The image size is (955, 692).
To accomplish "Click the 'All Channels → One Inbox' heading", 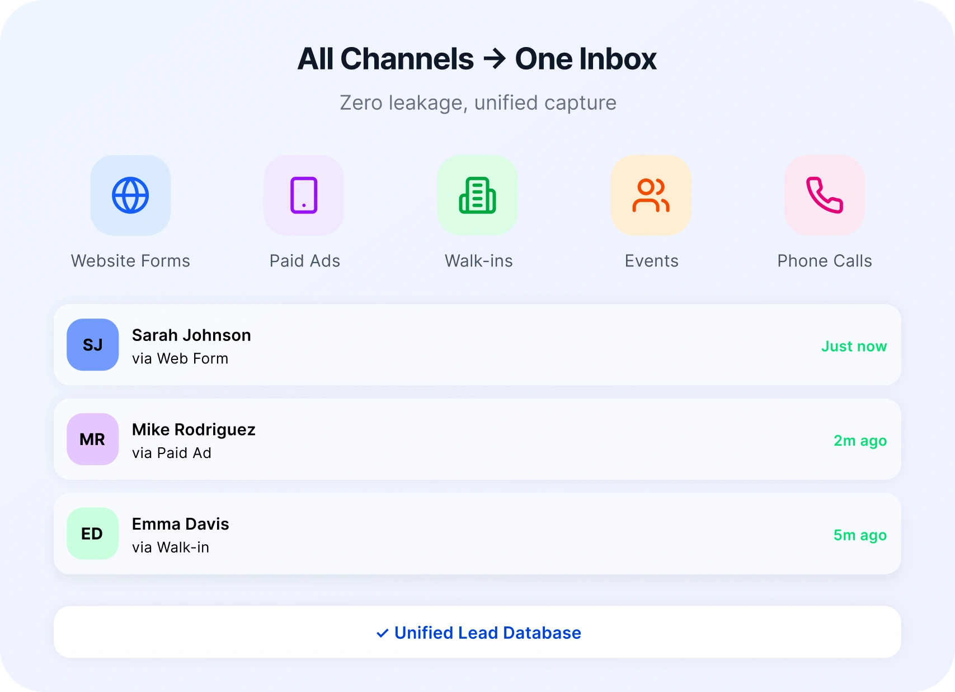I will pyautogui.click(x=477, y=59).
